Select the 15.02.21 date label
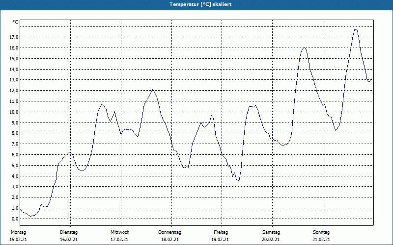The height and width of the screenshot is (245, 393). click(18, 240)
